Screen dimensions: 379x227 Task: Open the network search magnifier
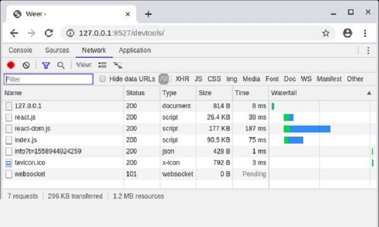(61, 65)
